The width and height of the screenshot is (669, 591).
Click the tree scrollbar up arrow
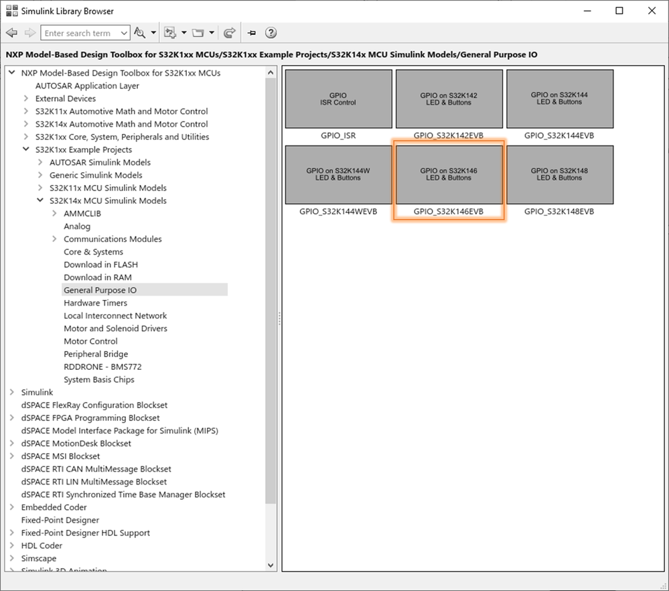pyautogui.click(x=271, y=72)
